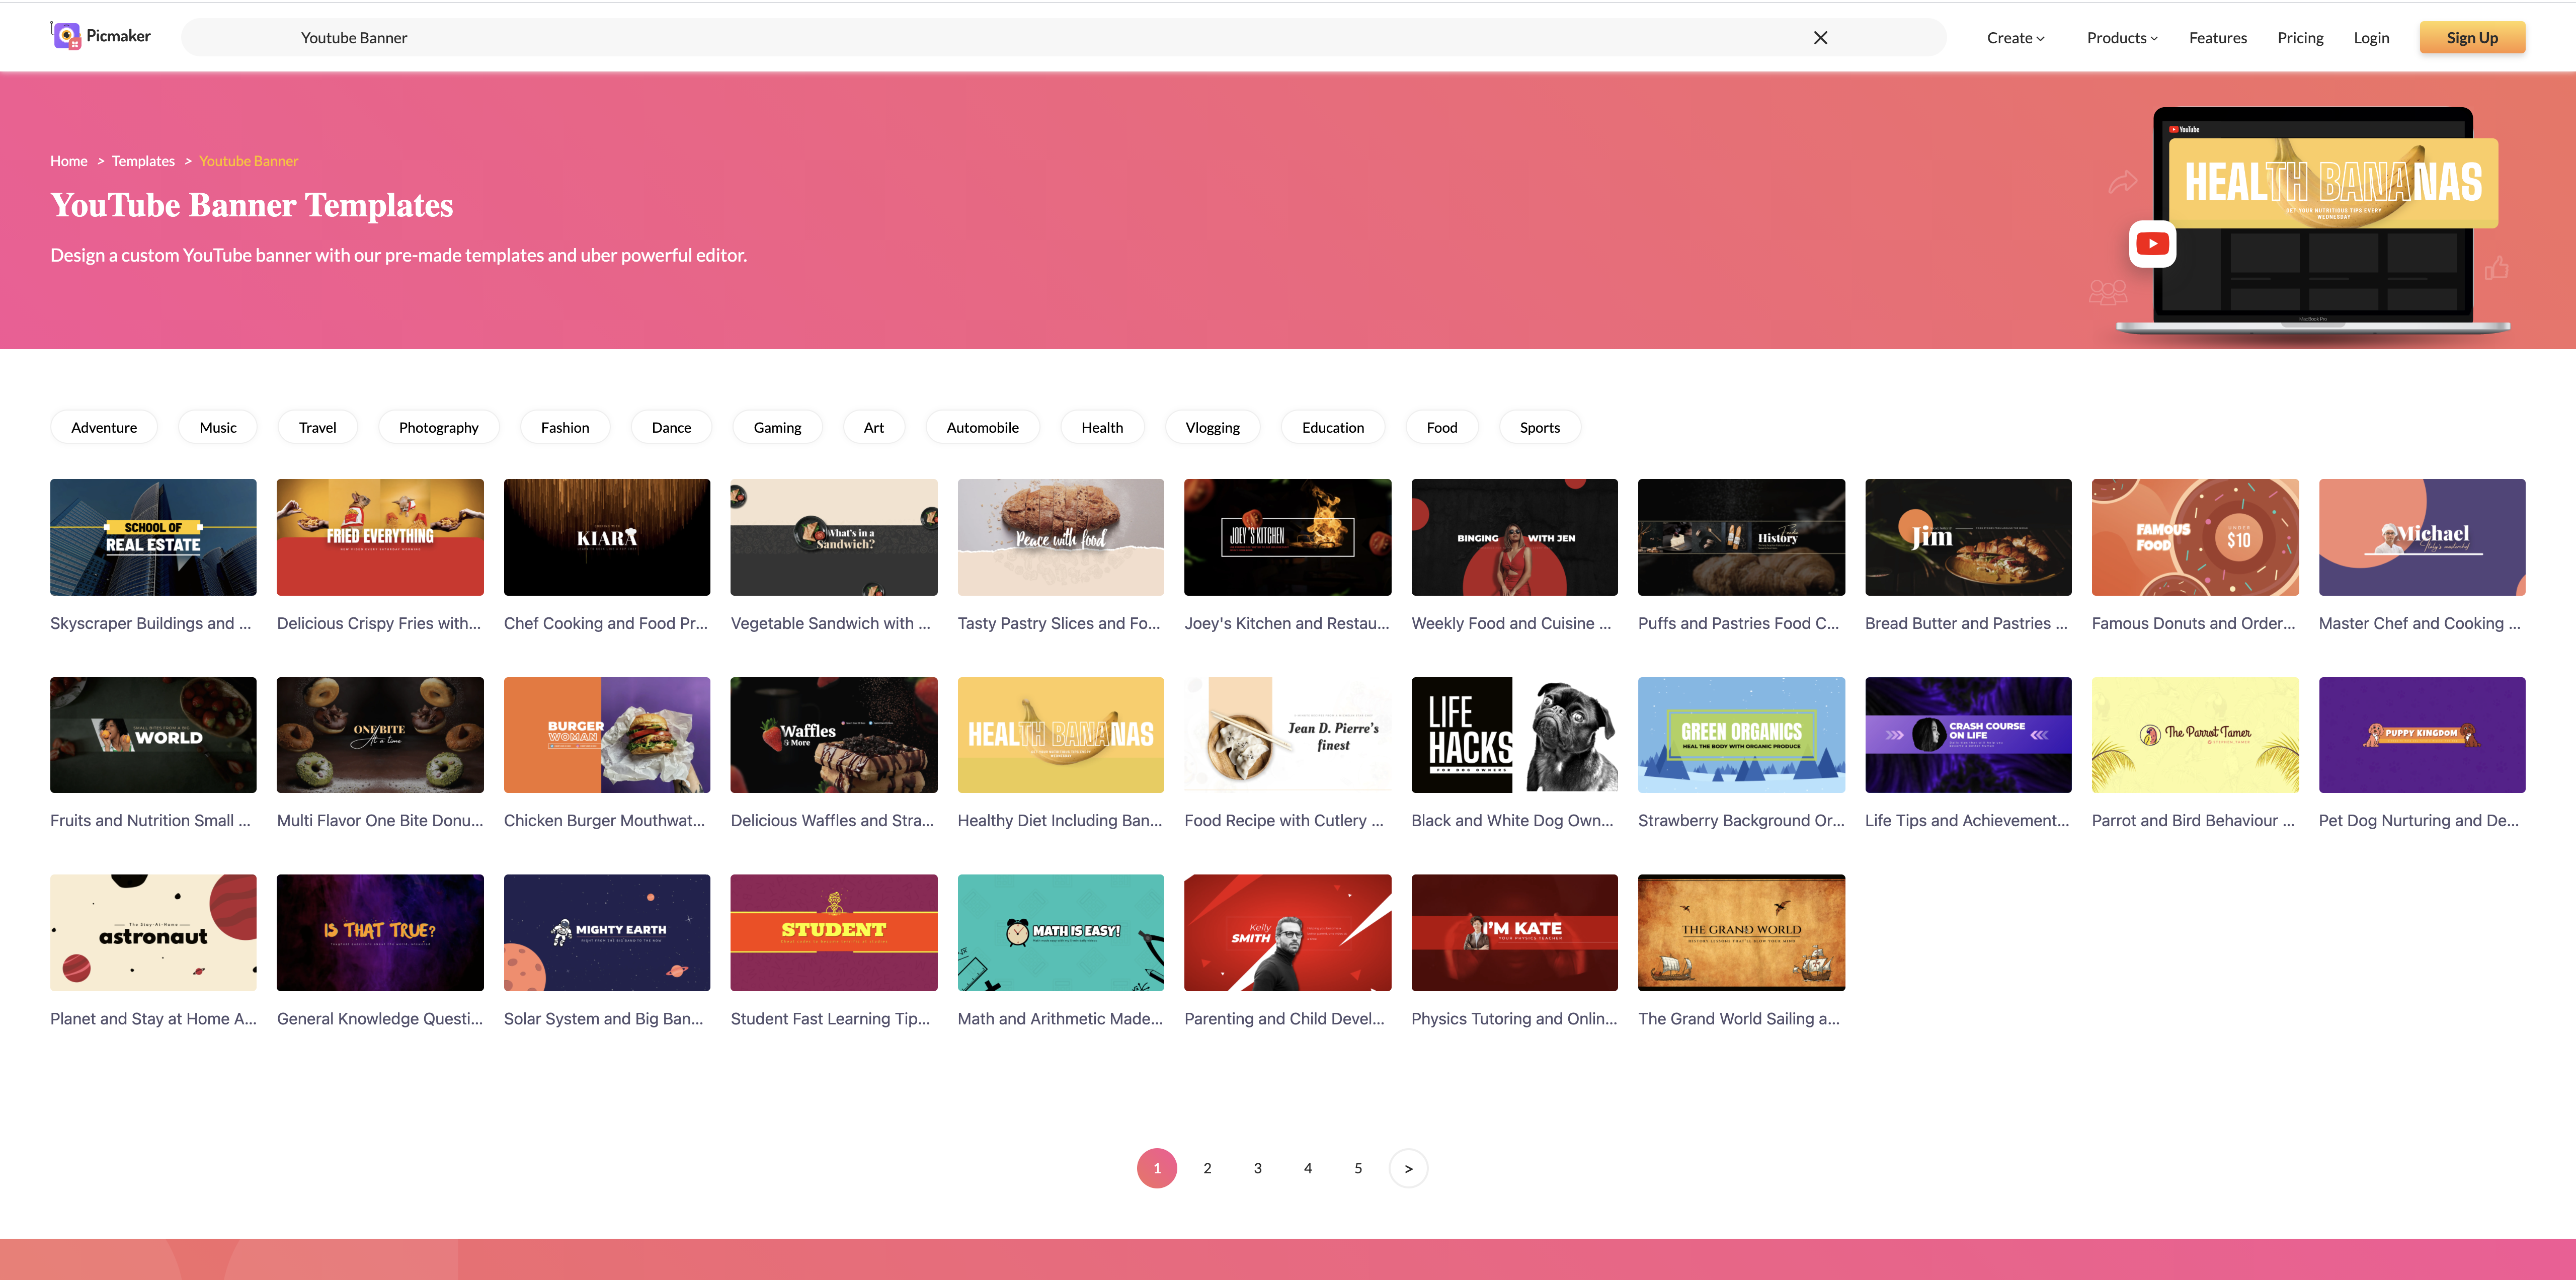This screenshot has width=2576, height=1280.
Task: Open the Health Bananas template thumbnail
Action: [1060, 735]
